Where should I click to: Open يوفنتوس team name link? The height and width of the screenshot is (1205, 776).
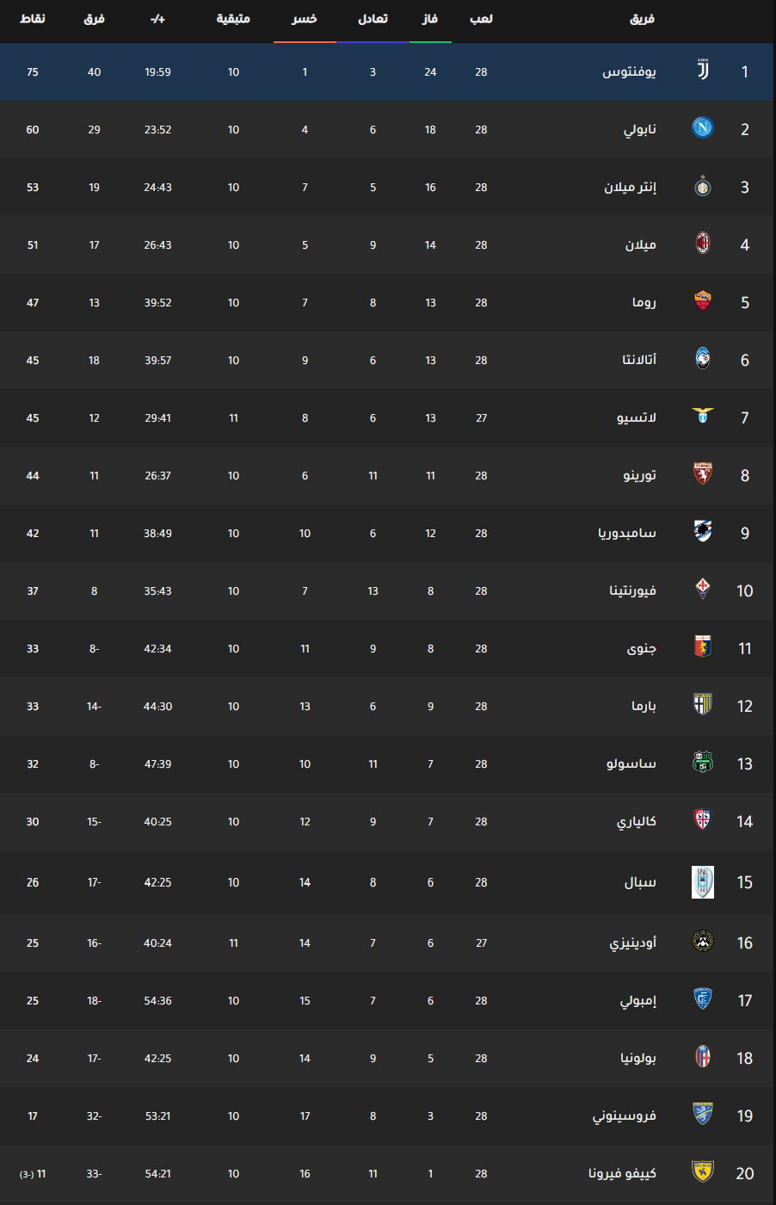coord(629,71)
